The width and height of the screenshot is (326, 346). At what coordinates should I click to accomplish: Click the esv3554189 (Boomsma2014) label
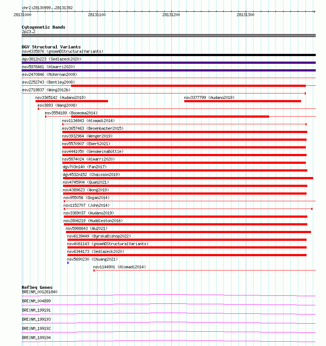(x=71, y=113)
